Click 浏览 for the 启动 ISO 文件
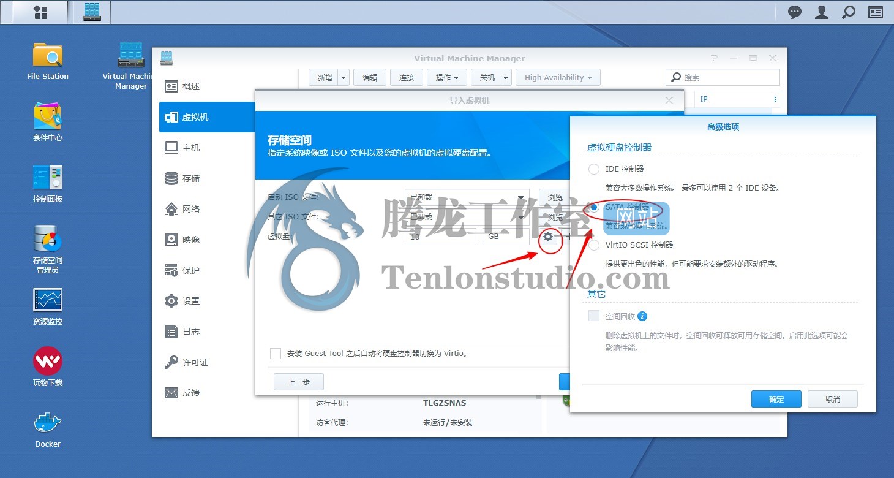The height and width of the screenshot is (478, 894). pos(555,198)
